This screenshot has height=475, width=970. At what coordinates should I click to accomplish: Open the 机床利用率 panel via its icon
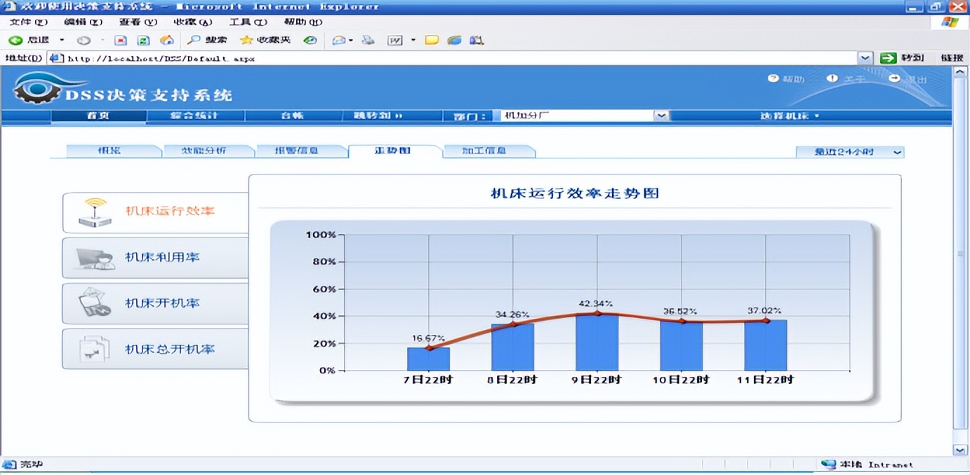[93, 257]
